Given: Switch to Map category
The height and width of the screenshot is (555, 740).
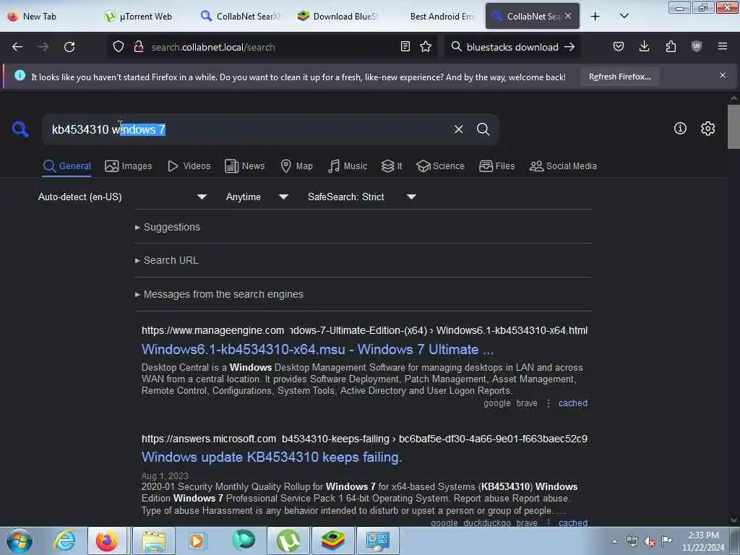Looking at the screenshot, I should tap(296, 166).
